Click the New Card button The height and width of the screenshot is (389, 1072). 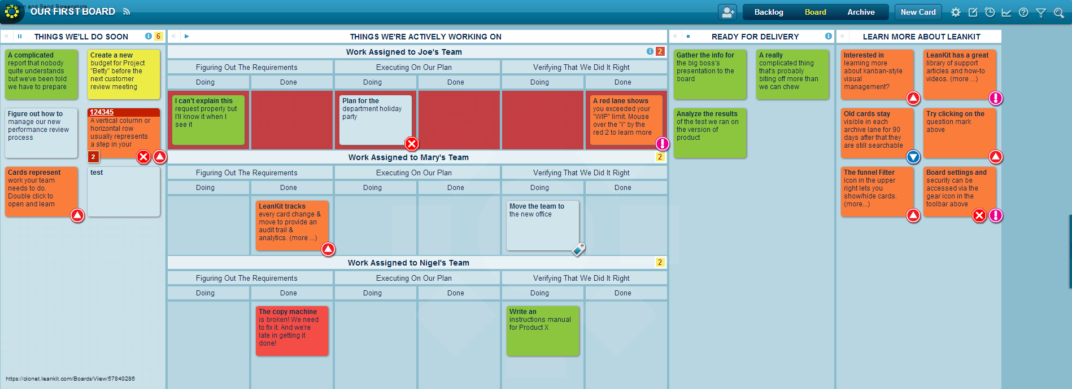coord(918,12)
